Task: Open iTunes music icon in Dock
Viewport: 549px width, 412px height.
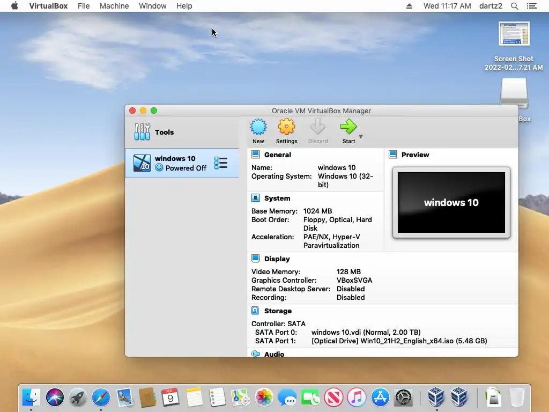Action: pos(357,398)
